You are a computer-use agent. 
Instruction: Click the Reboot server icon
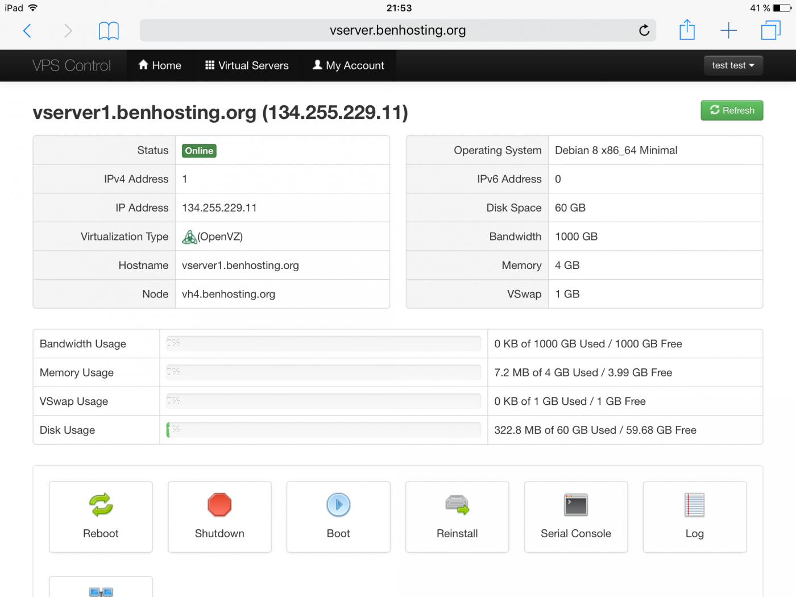tap(101, 505)
